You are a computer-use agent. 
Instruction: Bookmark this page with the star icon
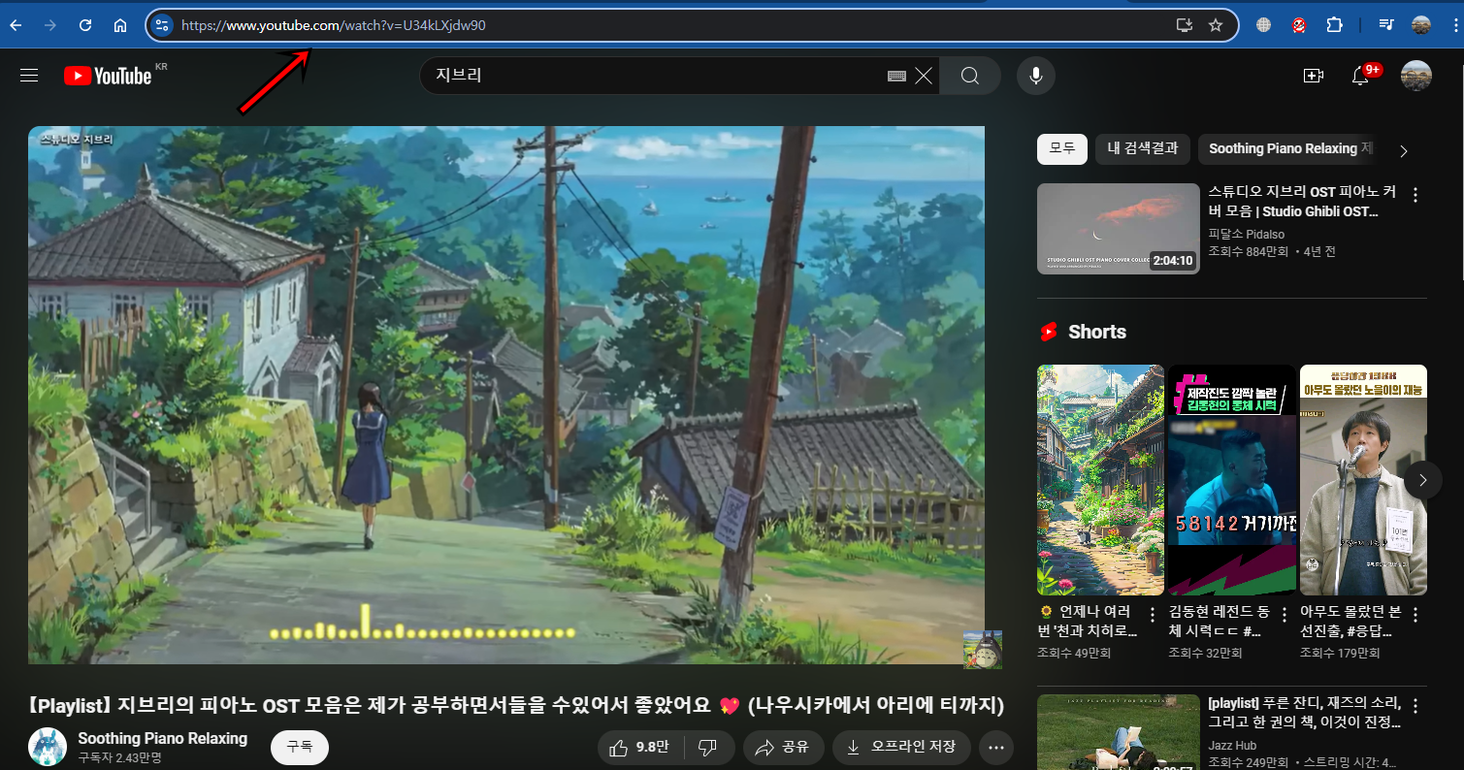(1216, 25)
